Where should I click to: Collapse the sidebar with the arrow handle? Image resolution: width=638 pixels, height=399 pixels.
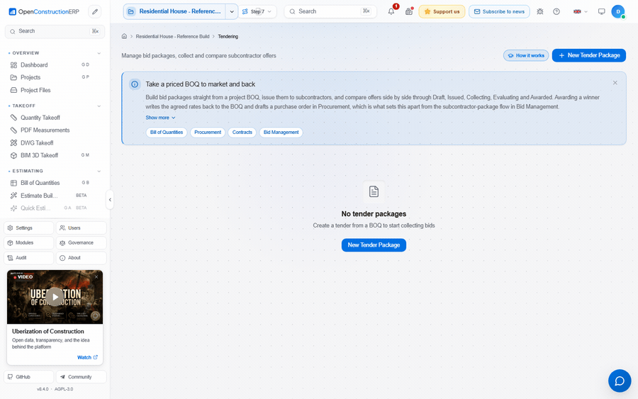(109, 200)
